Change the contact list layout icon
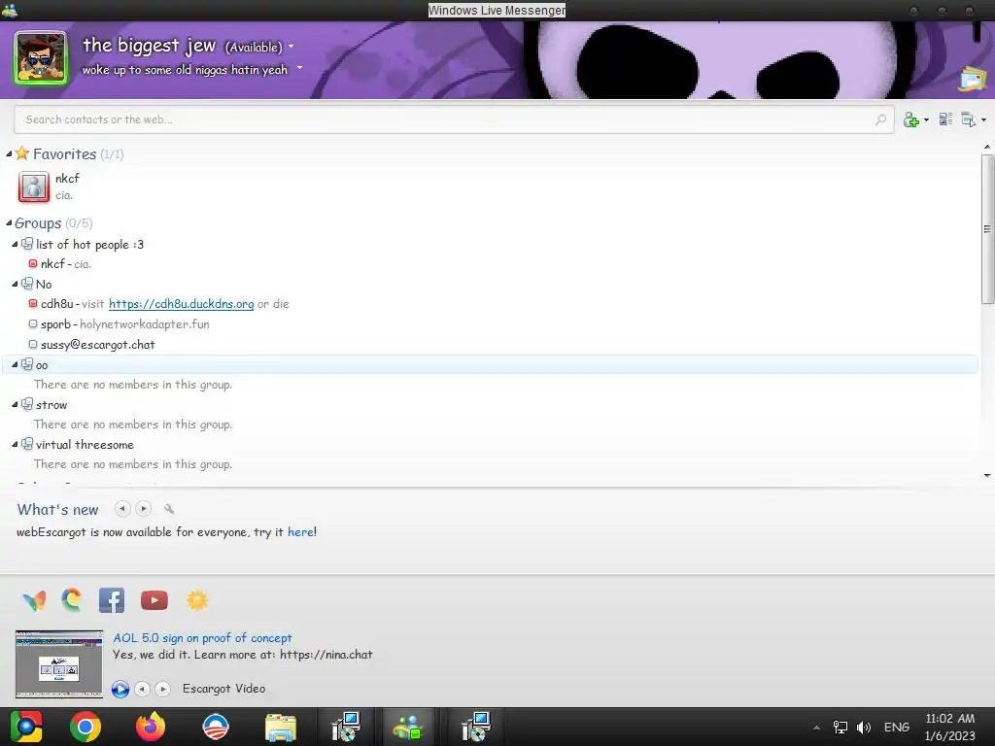Viewport: 995px width, 746px height. [x=945, y=119]
